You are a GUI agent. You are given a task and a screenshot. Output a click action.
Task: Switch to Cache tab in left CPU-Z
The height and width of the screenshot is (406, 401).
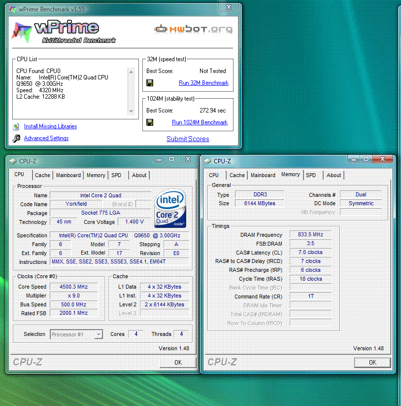coord(42,175)
